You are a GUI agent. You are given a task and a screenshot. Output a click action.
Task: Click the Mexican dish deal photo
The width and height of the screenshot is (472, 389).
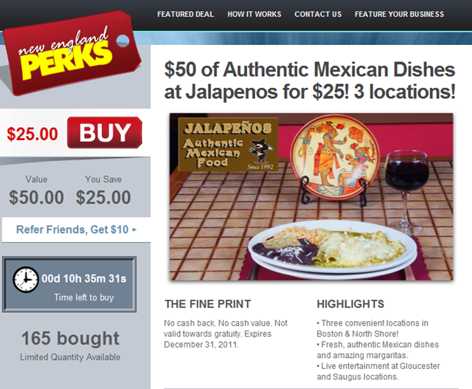(x=311, y=197)
